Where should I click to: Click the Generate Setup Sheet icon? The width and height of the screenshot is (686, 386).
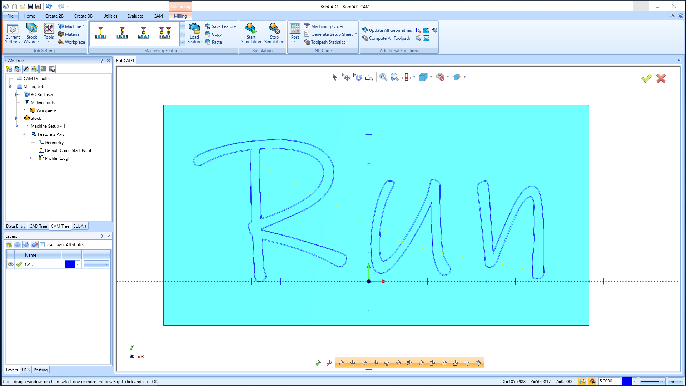(307, 34)
